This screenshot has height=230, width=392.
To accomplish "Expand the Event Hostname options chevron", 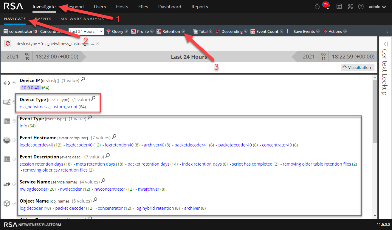I will (14, 140).
